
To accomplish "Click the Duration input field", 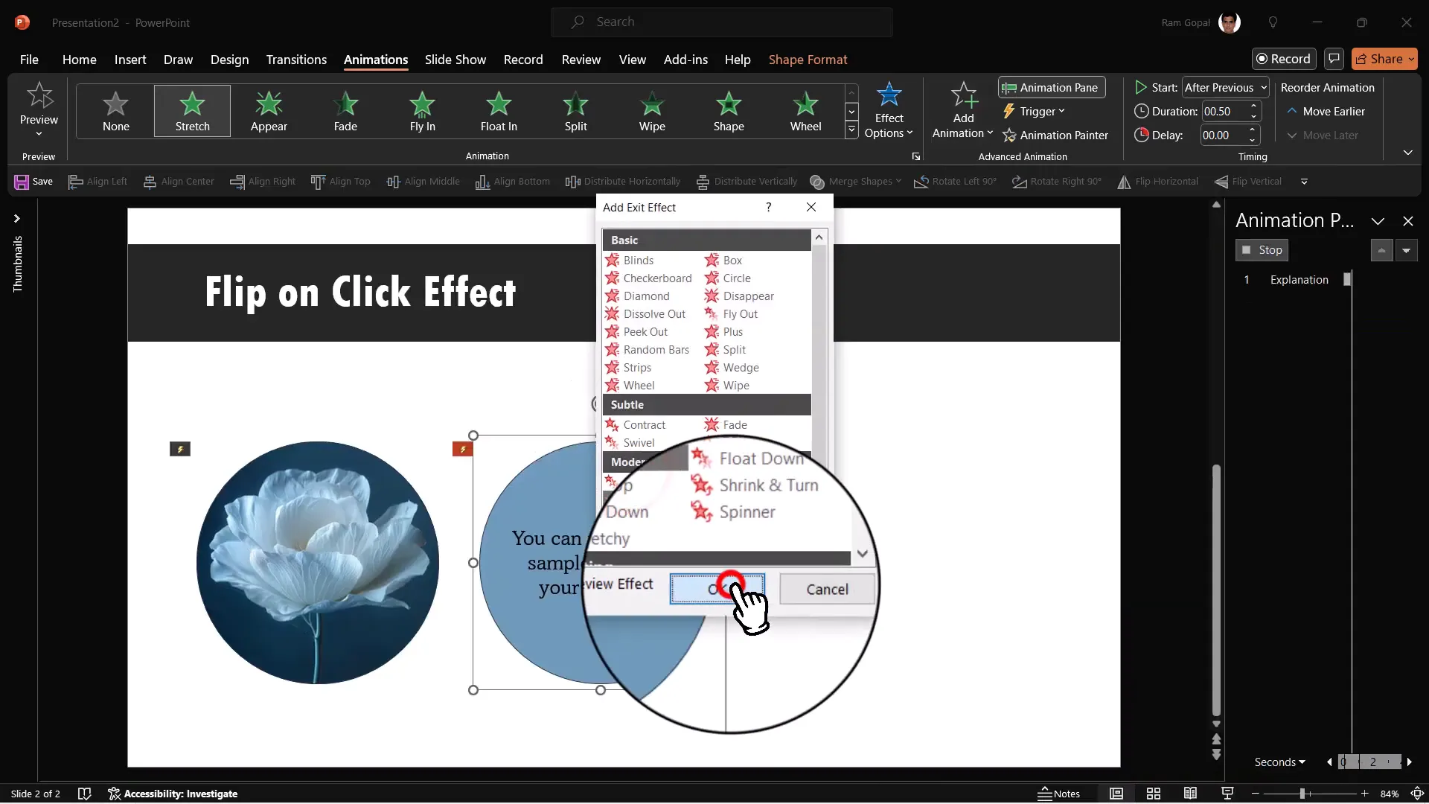I will (1223, 112).
